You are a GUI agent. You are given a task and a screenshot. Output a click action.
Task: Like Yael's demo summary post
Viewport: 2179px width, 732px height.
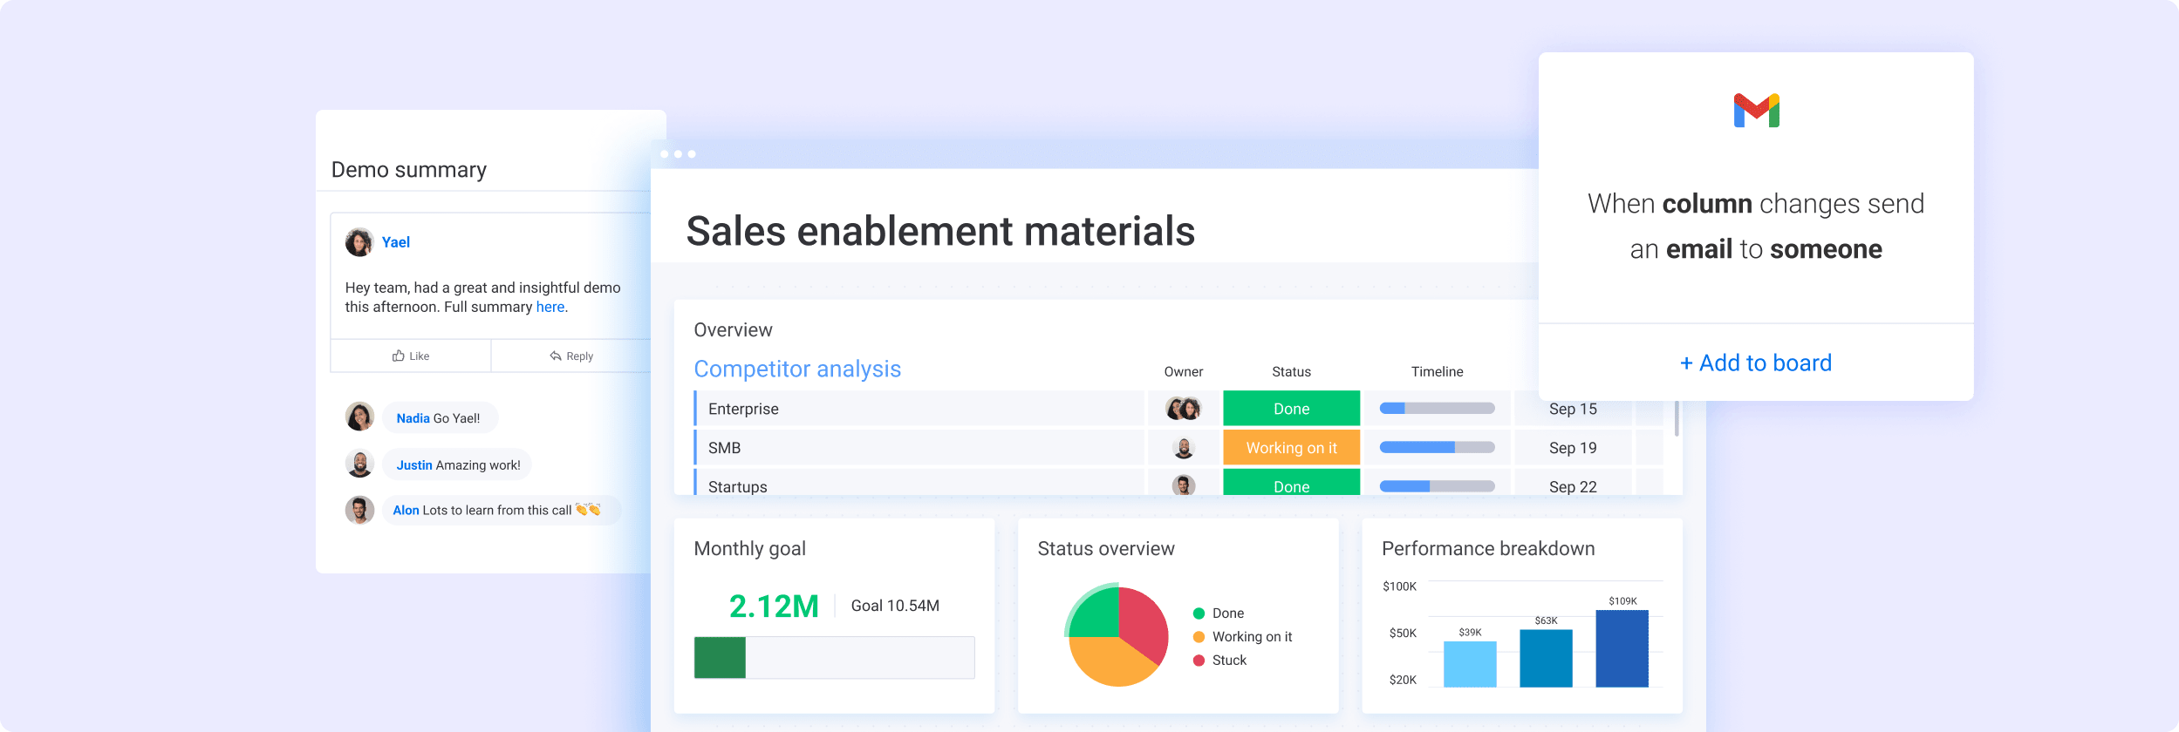[411, 356]
